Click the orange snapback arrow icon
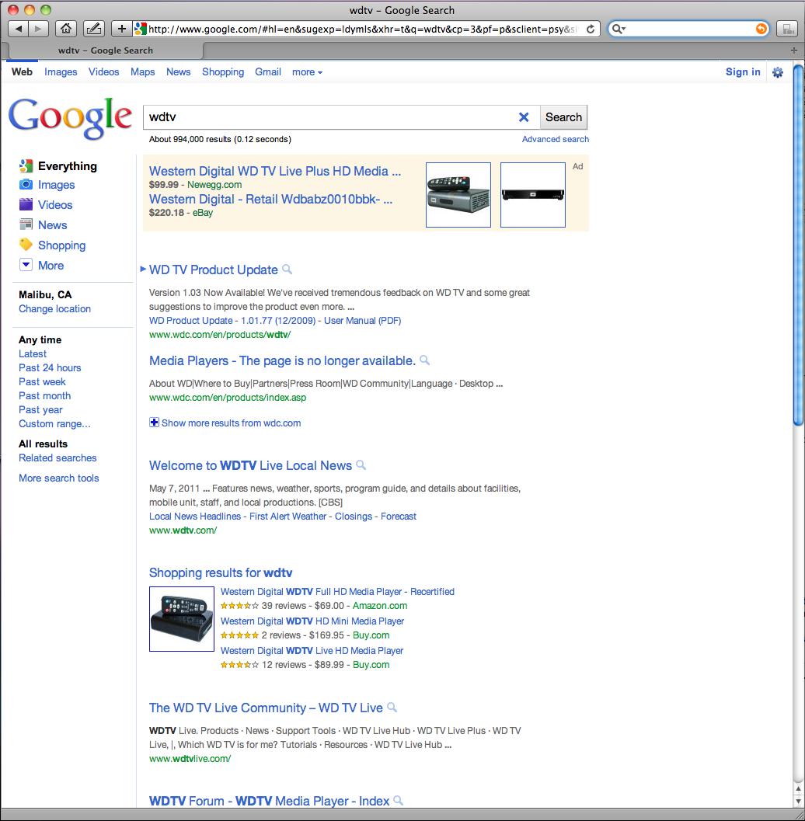This screenshot has width=805, height=821. [761, 29]
